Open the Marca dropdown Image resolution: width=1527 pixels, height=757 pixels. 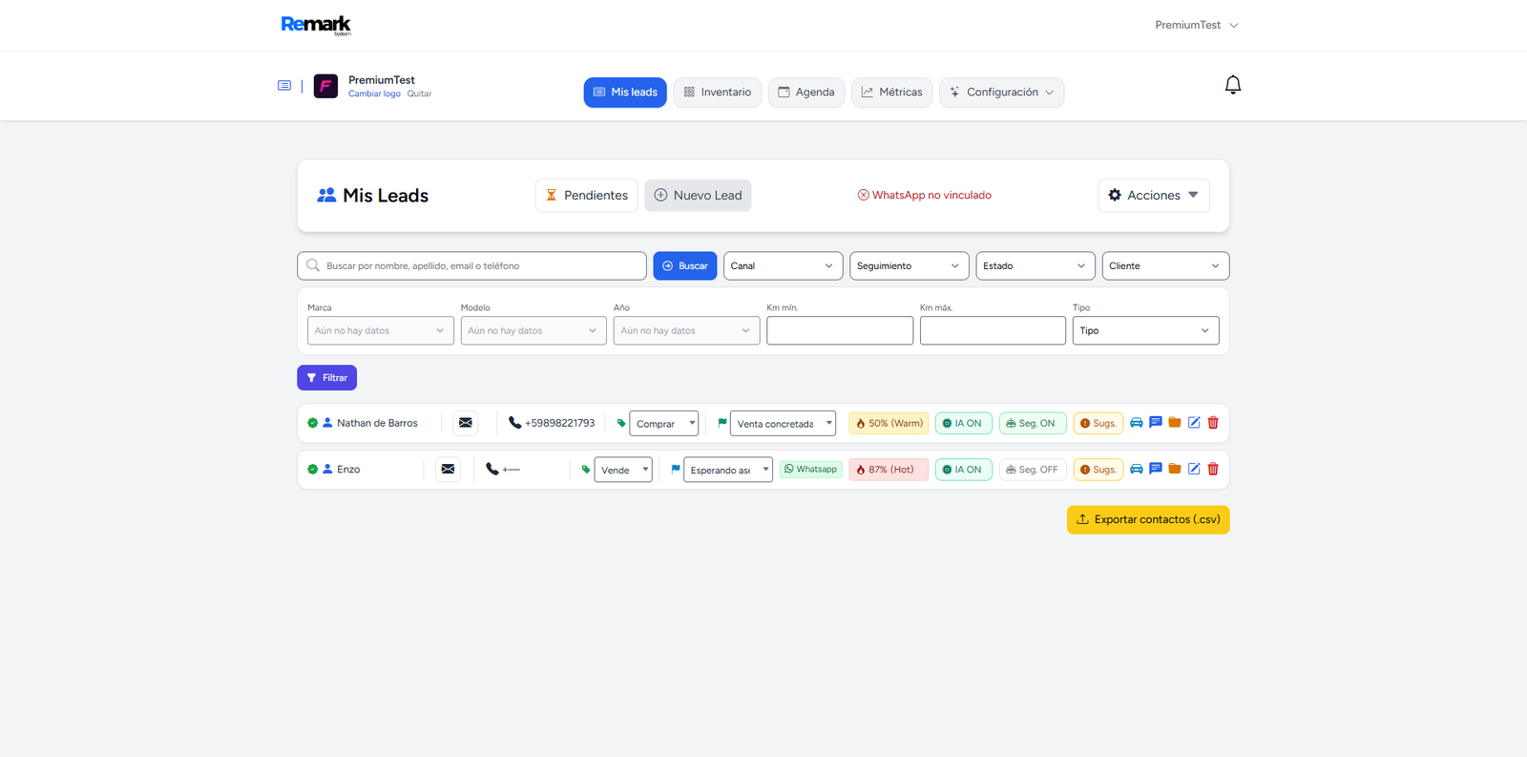point(381,330)
